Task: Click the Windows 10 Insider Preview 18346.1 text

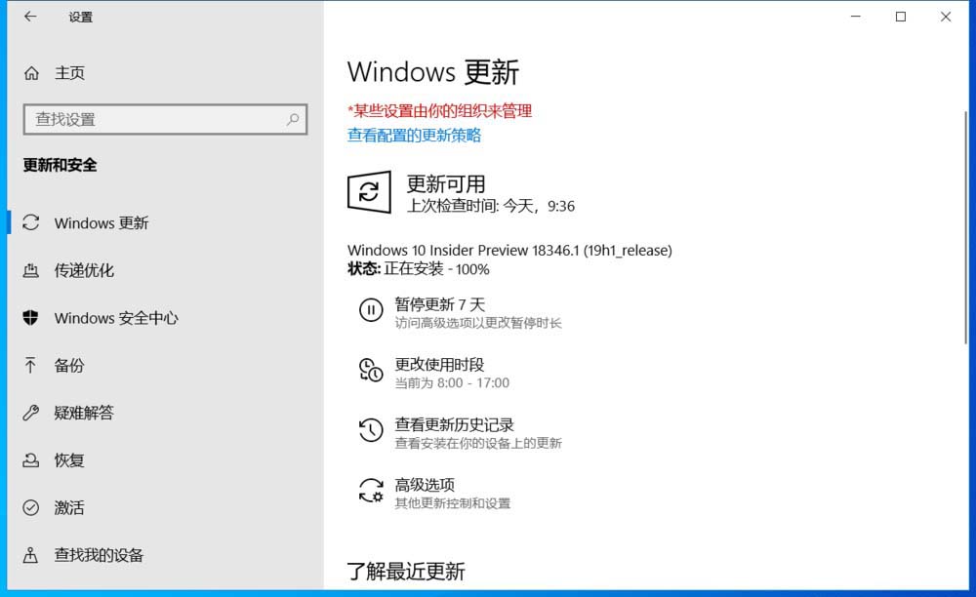Action: click(509, 250)
